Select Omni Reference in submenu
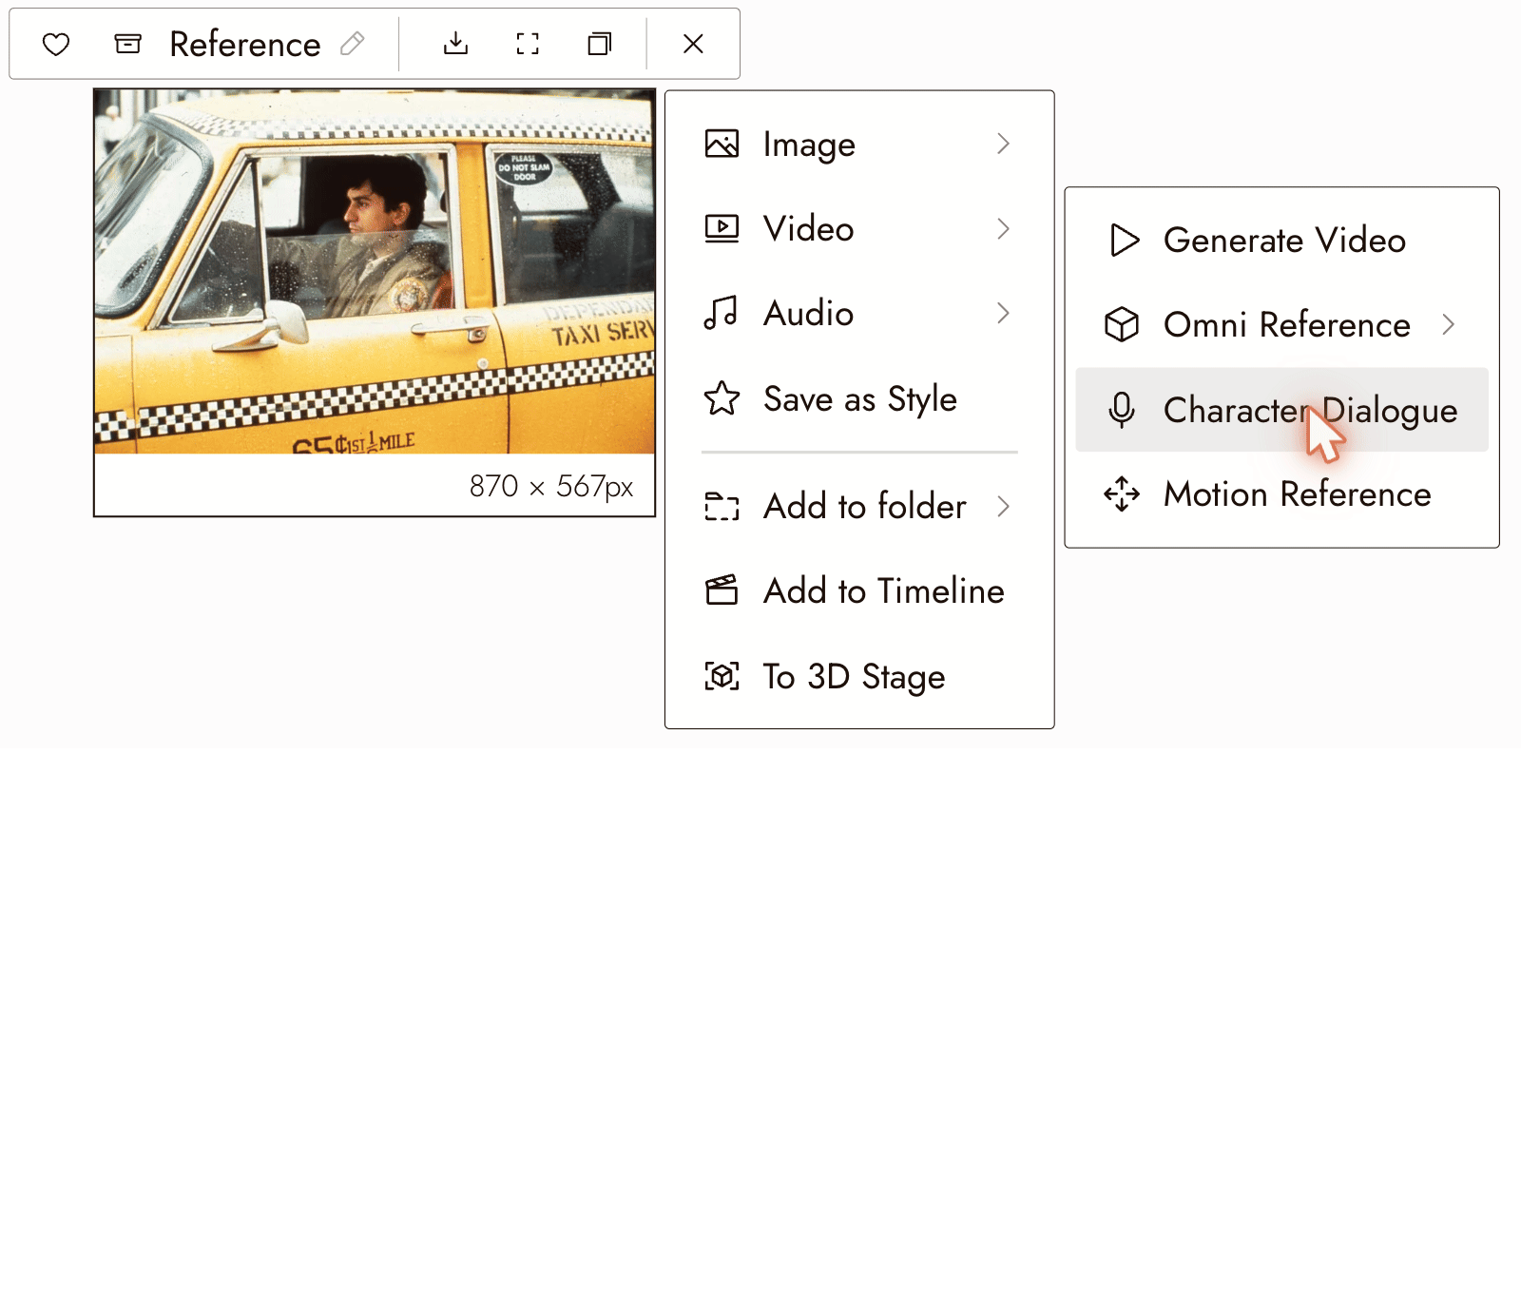The height and width of the screenshot is (1295, 1521). pos(1281,324)
